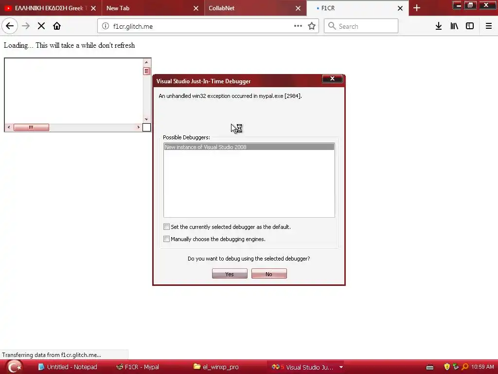This screenshot has height=374, width=498.
Task: Open the hamburger application menu
Action: (488, 26)
